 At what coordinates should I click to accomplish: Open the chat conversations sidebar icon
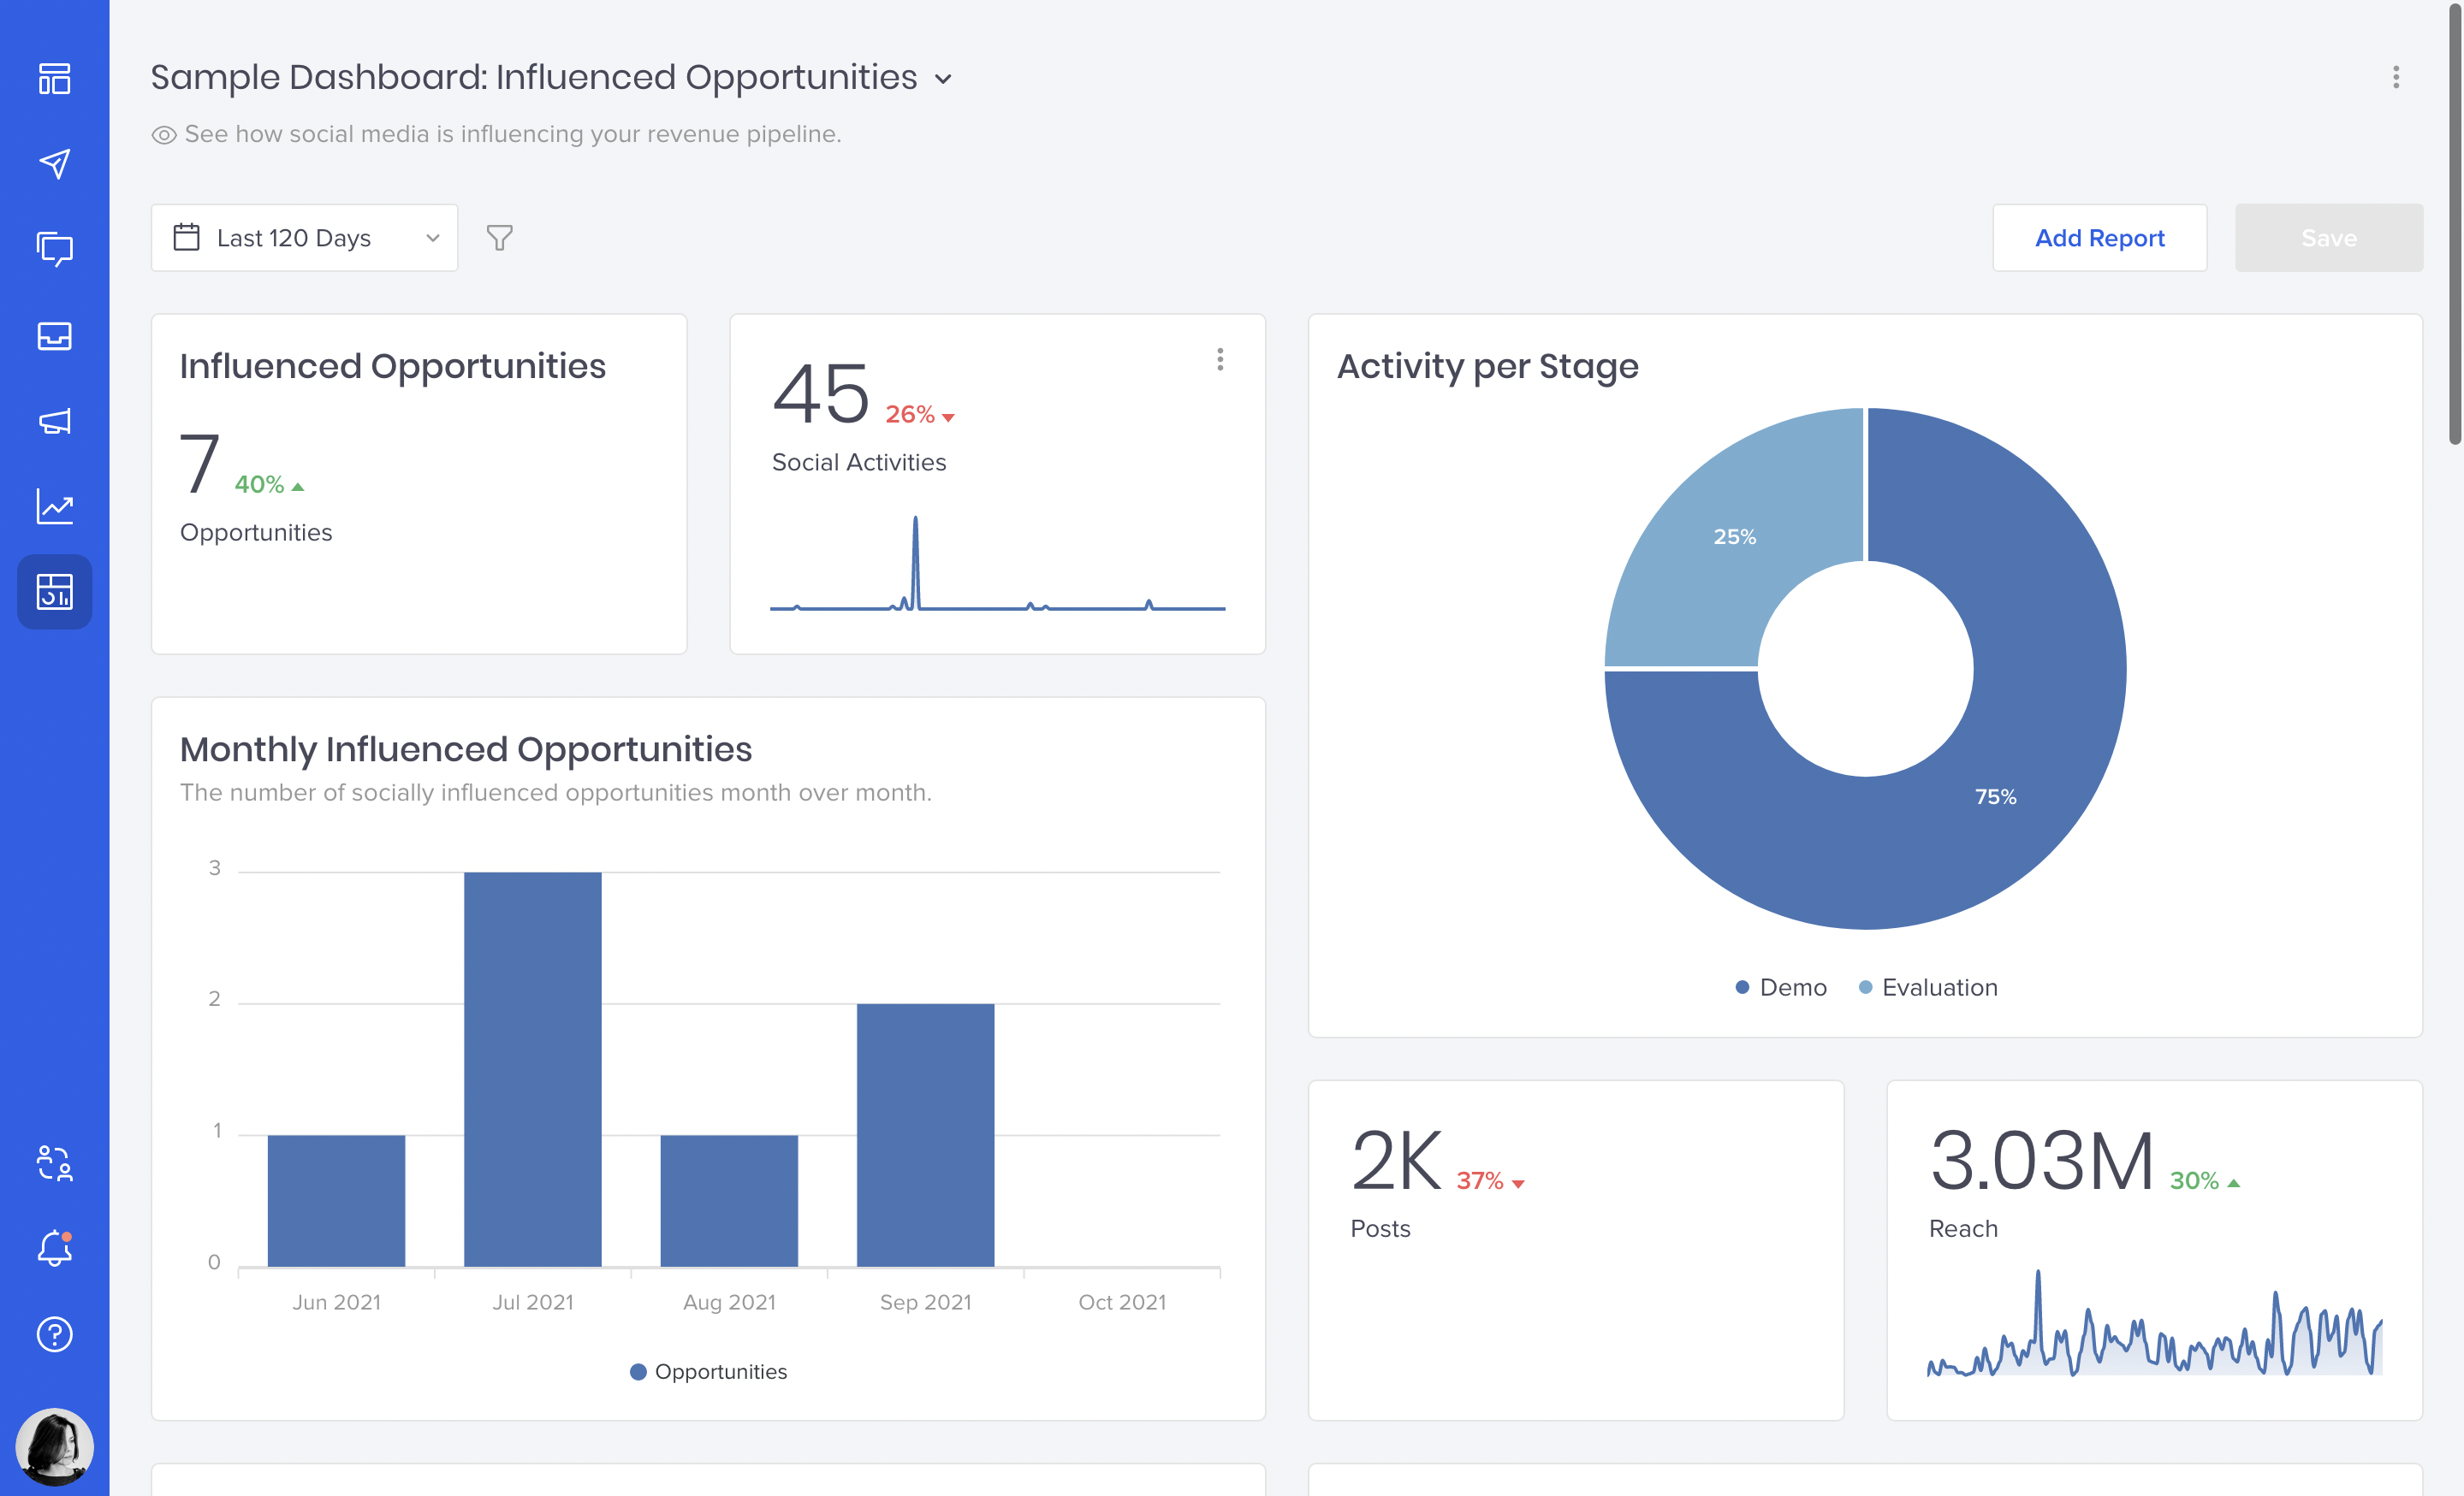[x=54, y=250]
